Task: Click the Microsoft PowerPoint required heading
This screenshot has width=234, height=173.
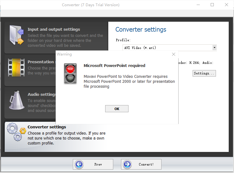Action: [114, 66]
